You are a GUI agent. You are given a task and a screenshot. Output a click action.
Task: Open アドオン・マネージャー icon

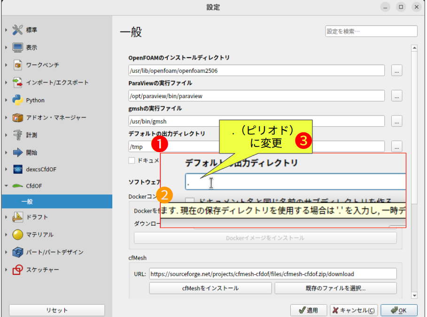[18, 117]
